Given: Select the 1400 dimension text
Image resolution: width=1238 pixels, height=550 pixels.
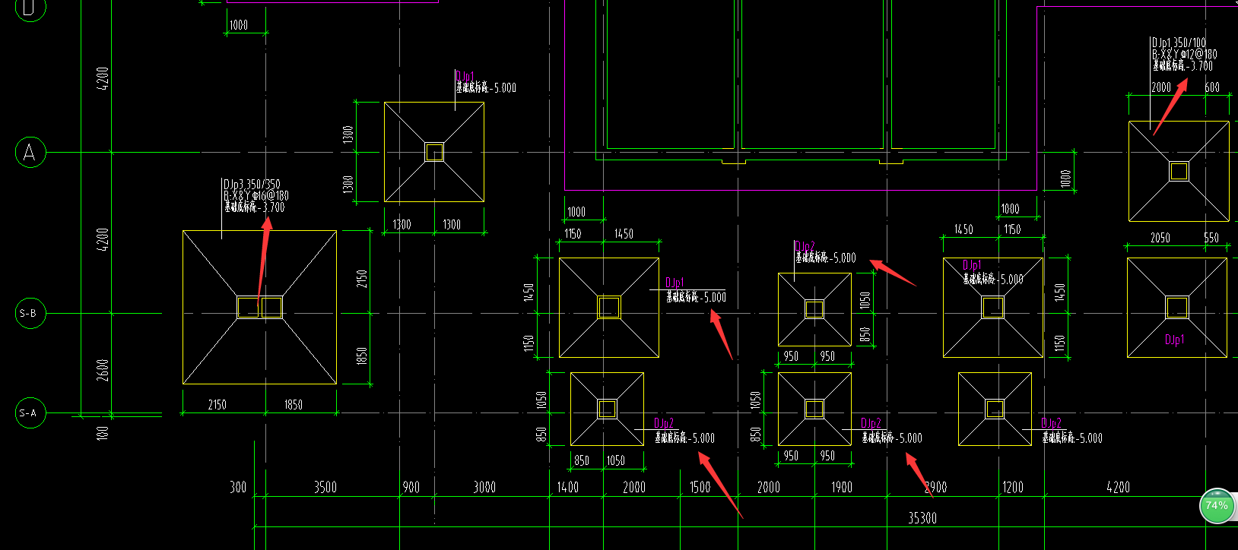Looking at the screenshot, I should (568, 487).
